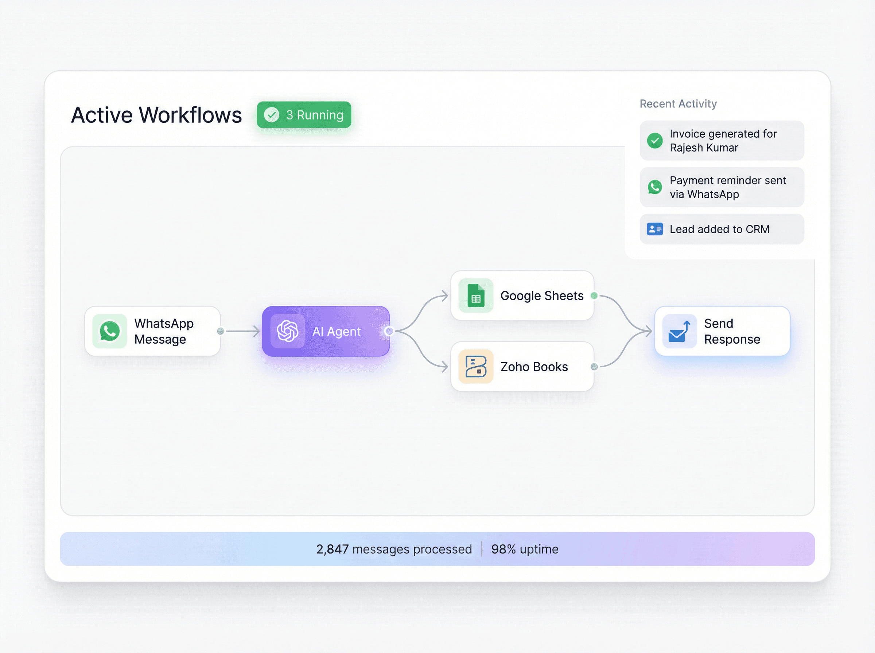Expand the Send Response node options
Viewport: 875px width, 653px height.
point(731,331)
